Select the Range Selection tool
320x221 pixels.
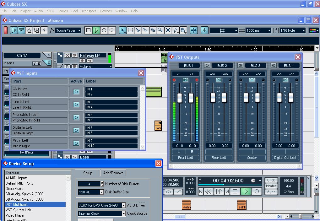(x=130, y=30)
